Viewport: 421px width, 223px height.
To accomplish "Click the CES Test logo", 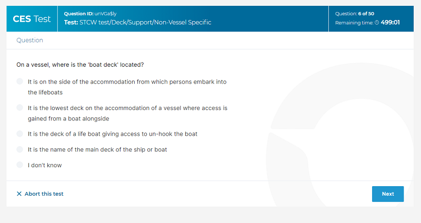I will tap(32, 19).
